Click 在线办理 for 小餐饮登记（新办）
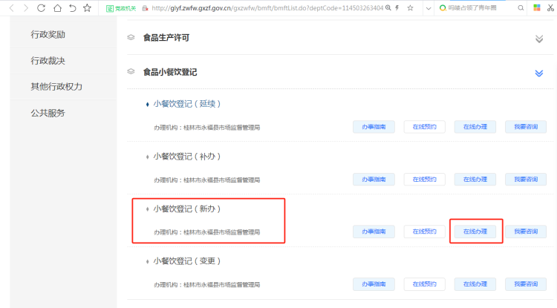This screenshot has height=308, width=557. 475,232
